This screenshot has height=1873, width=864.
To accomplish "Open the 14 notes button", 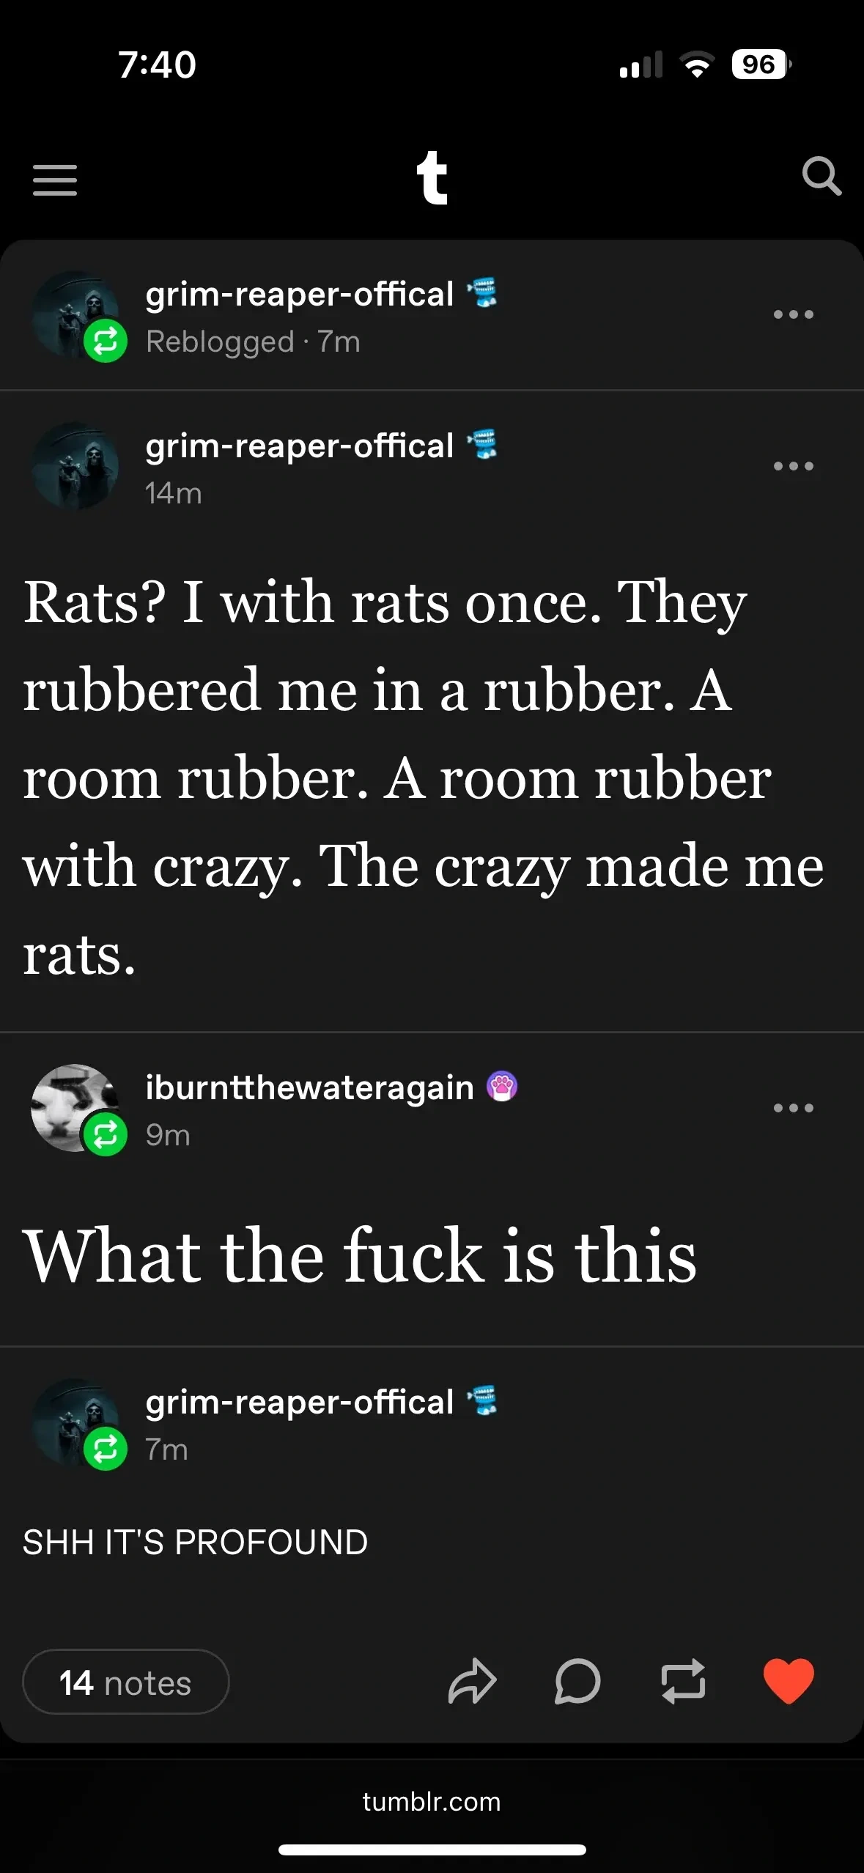I will [126, 1682].
